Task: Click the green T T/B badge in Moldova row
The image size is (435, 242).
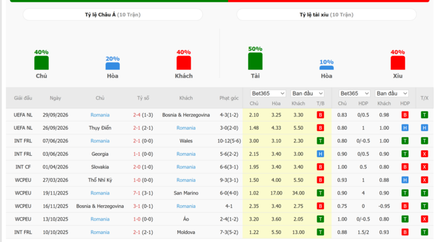Action: (x=321, y=232)
